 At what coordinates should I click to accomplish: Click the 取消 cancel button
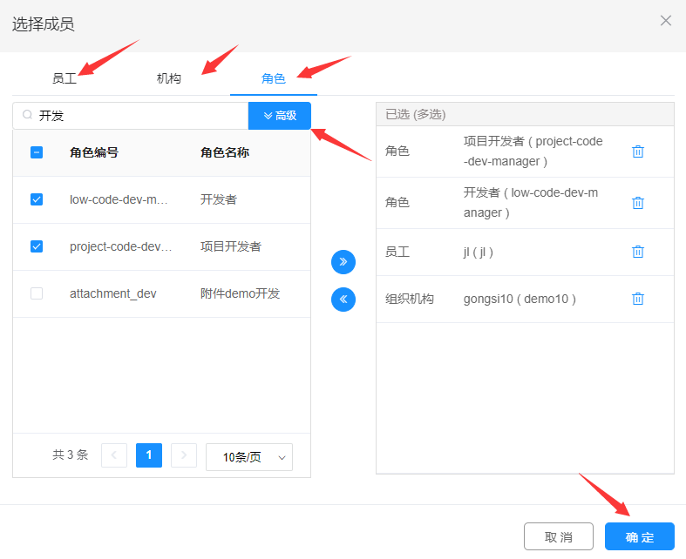click(559, 536)
